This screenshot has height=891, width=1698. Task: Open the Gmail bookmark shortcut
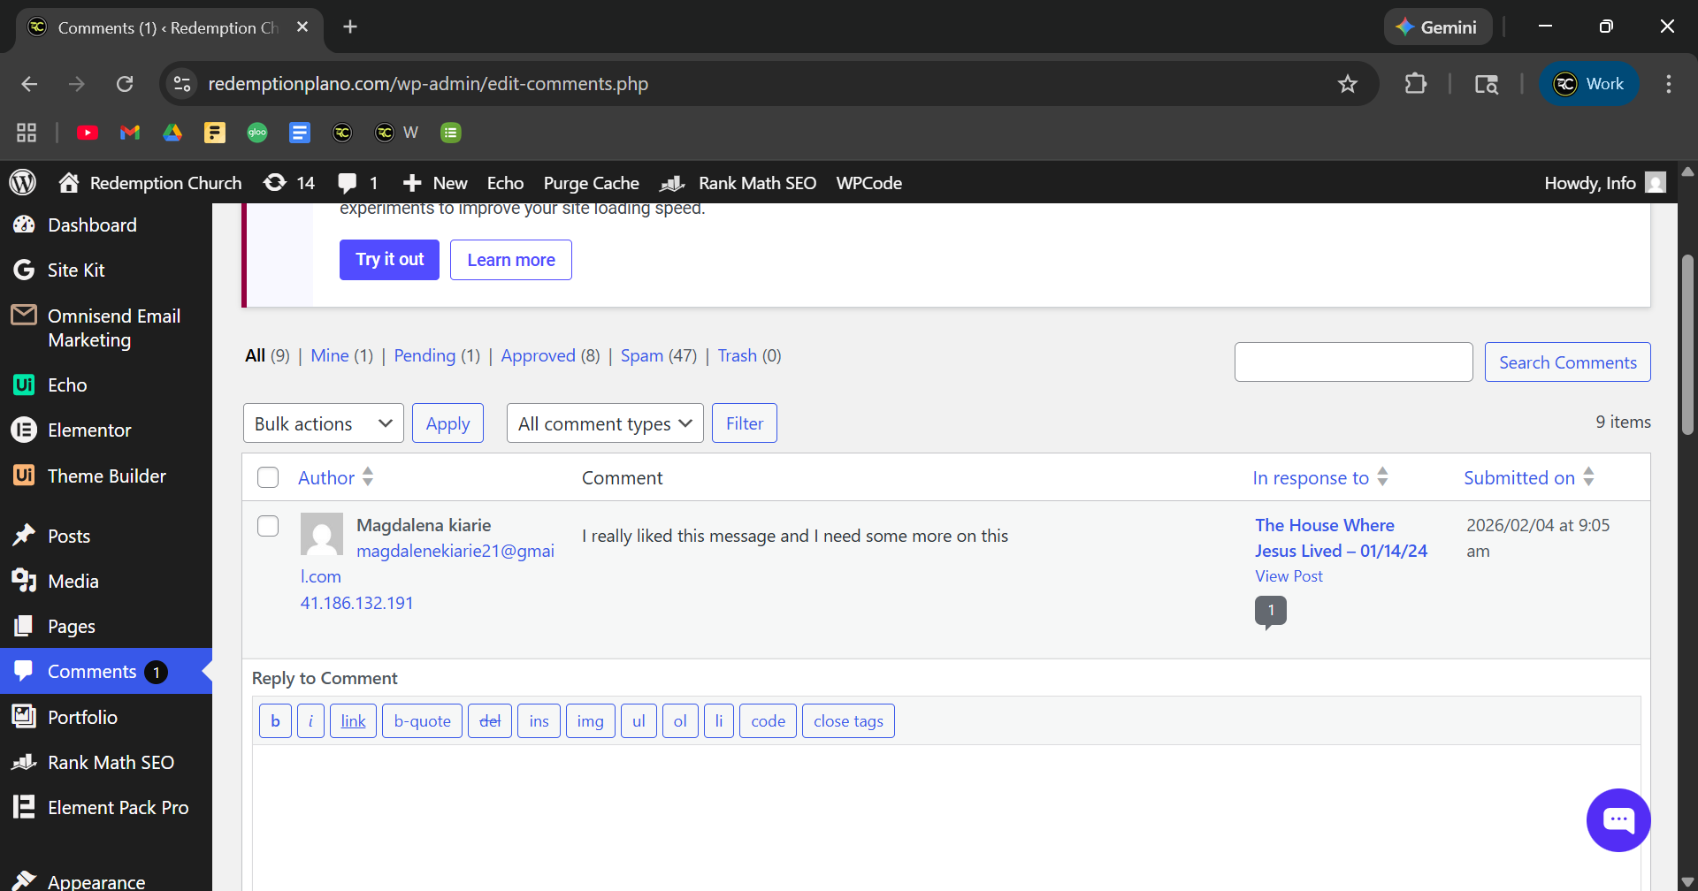coord(130,133)
